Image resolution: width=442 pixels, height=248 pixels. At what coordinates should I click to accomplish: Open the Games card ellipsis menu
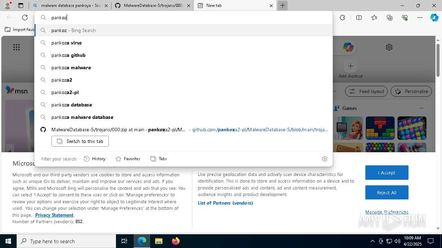(x=421, y=108)
